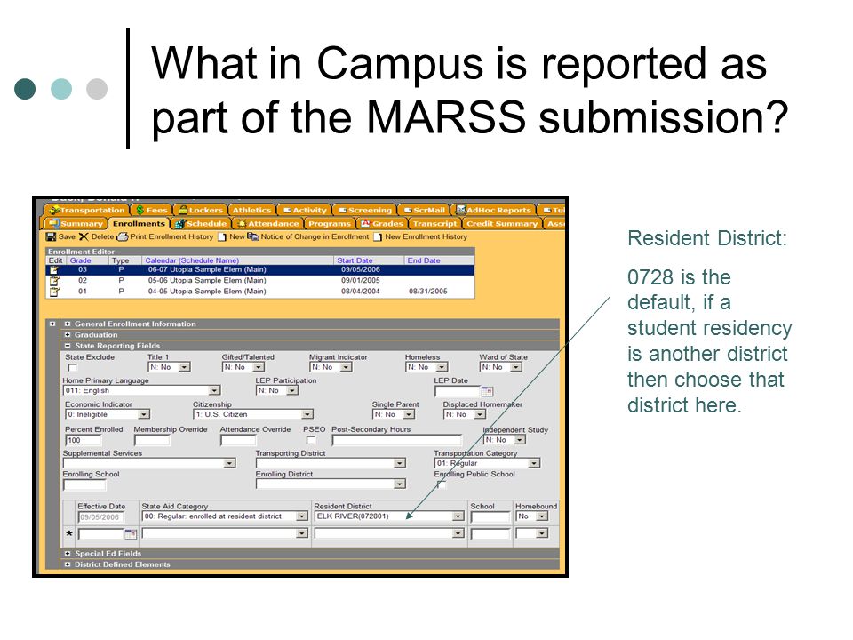The image size is (853, 640).
Task: Open the Economic Indicator dropdown
Action: pos(144,415)
